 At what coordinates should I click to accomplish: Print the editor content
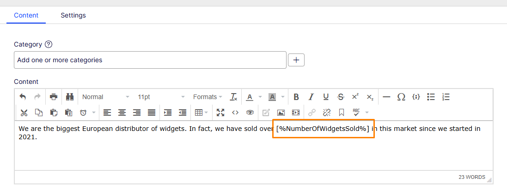point(54,97)
